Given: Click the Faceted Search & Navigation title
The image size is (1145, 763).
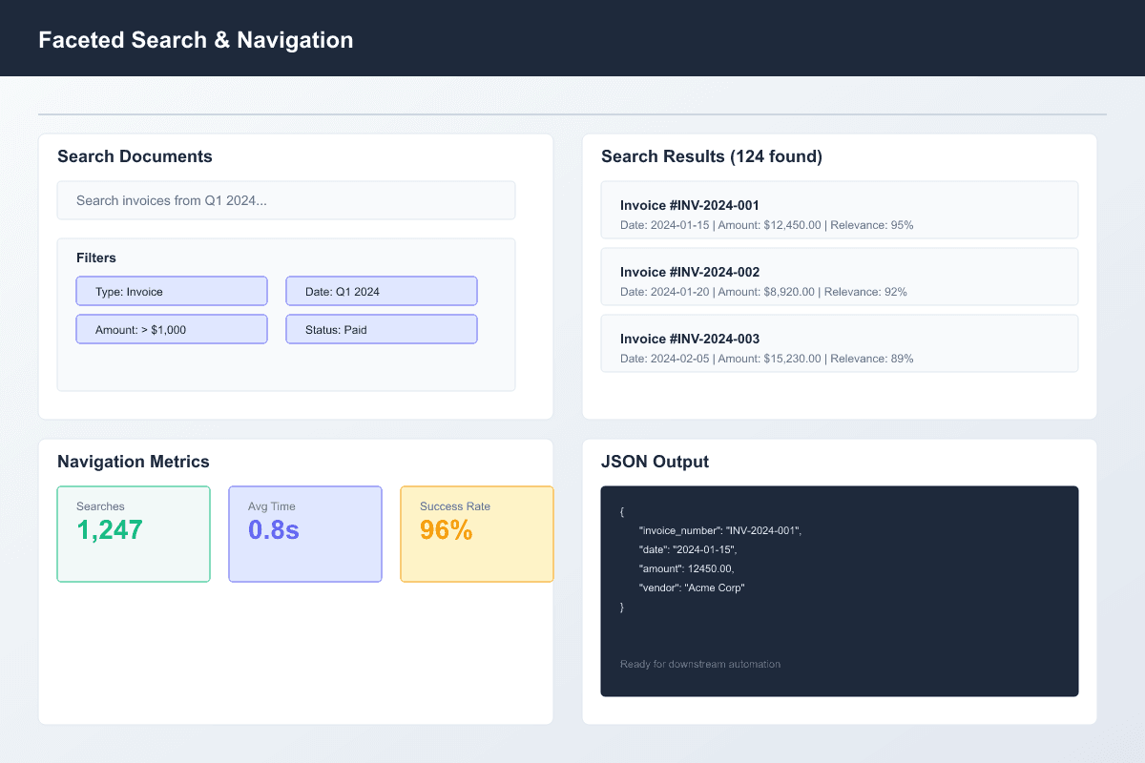Looking at the screenshot, I should coord(196,40).
